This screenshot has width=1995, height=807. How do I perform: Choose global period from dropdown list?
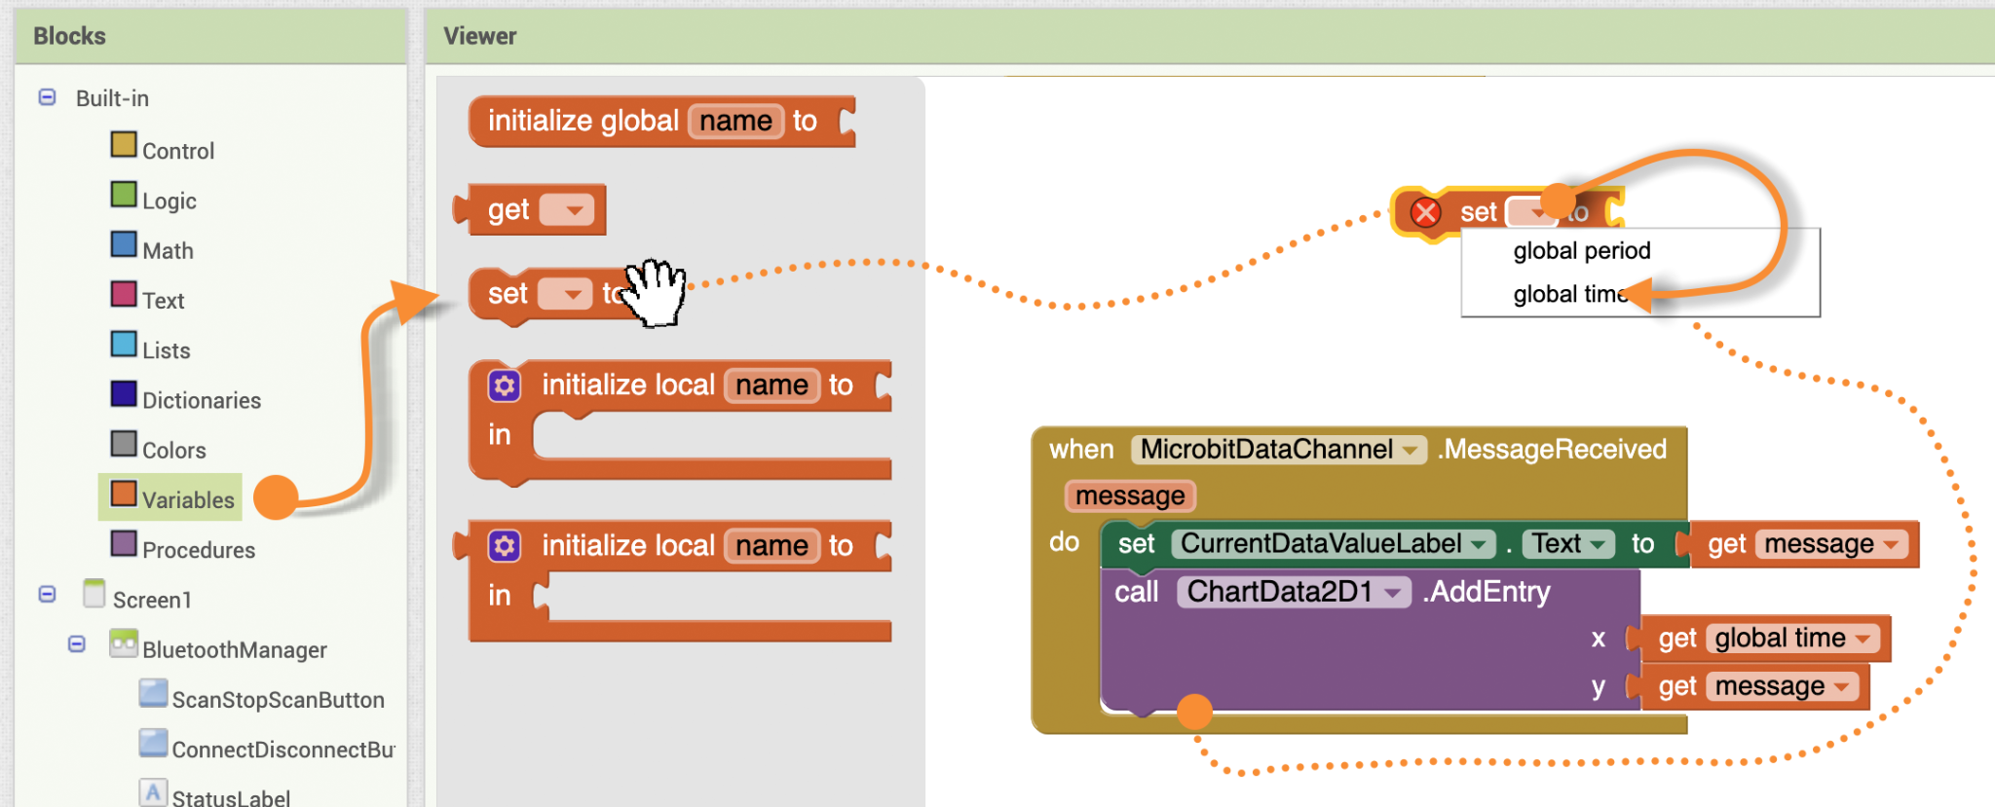(x=1581, y=251)
